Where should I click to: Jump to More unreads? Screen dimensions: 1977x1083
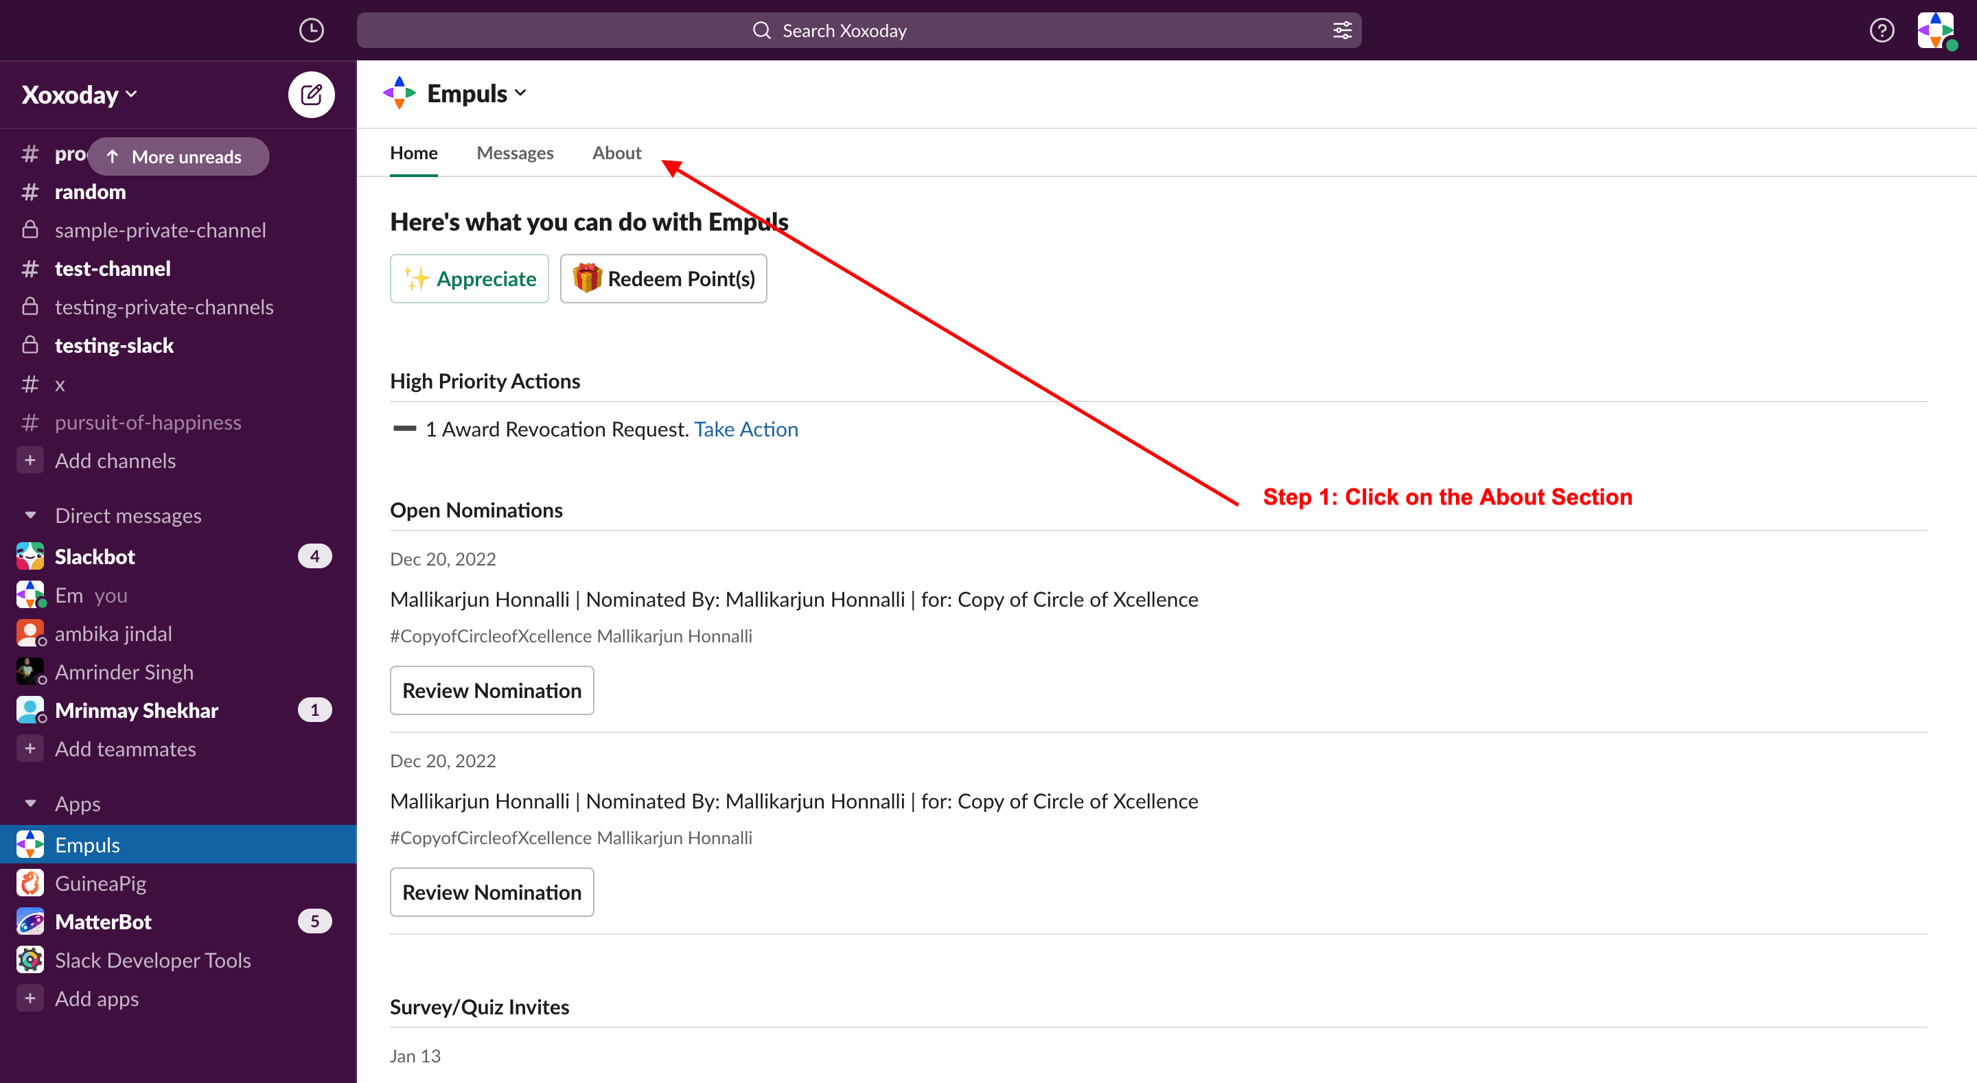click(x=178, y=156)
